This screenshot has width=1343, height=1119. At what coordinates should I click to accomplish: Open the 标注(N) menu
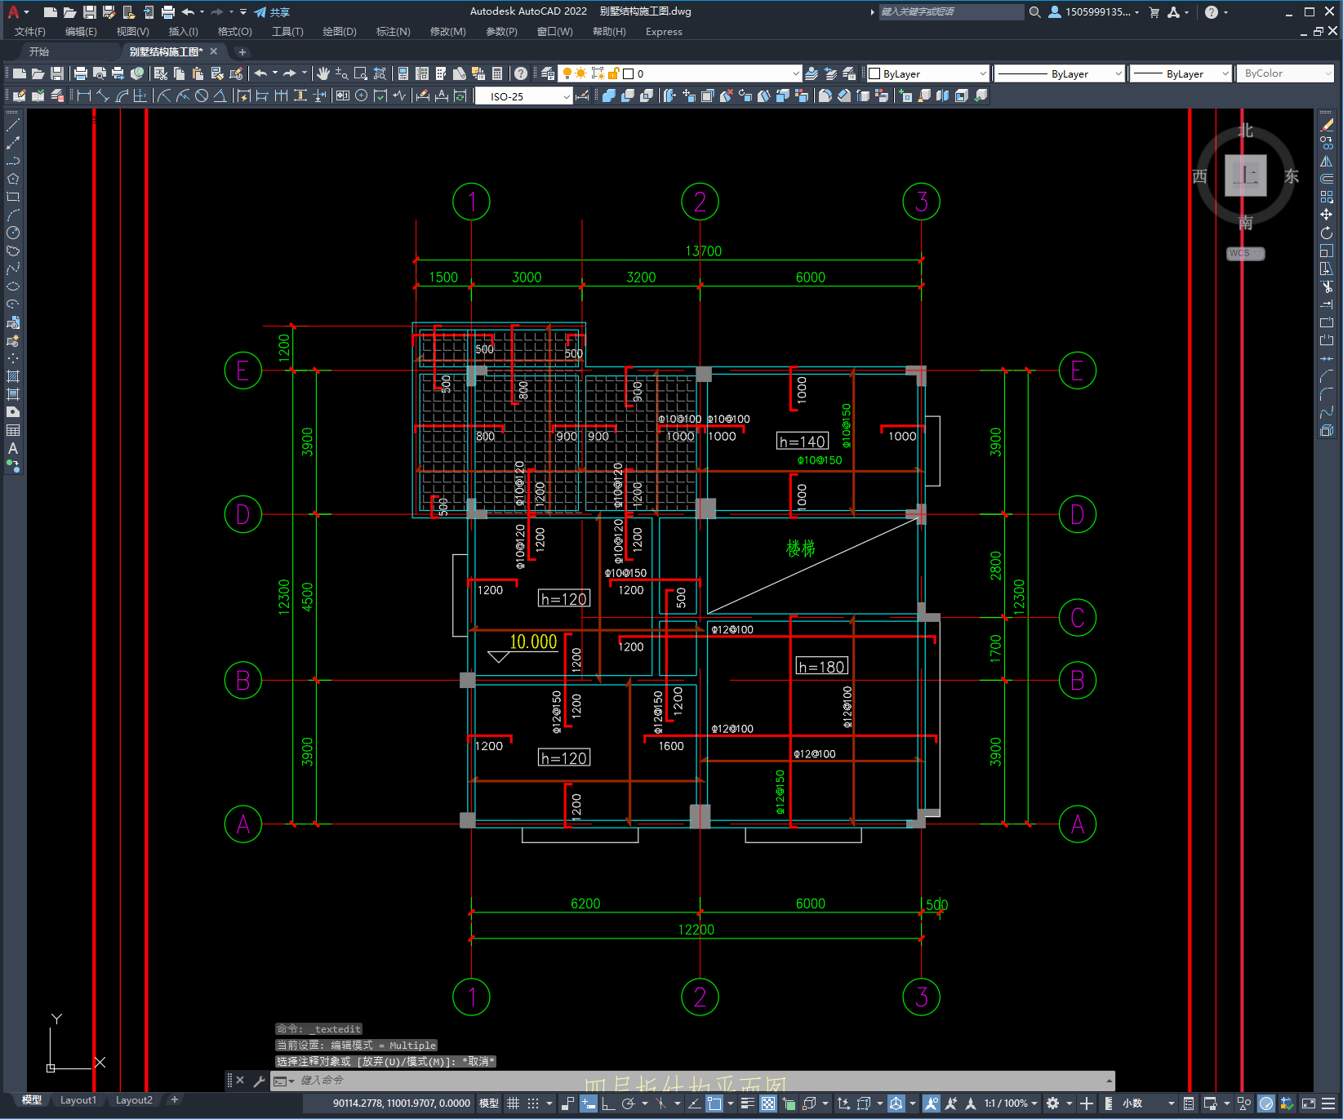pos(393,32)
